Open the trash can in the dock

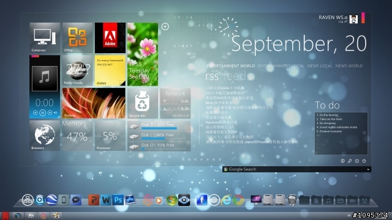(292, 200)
